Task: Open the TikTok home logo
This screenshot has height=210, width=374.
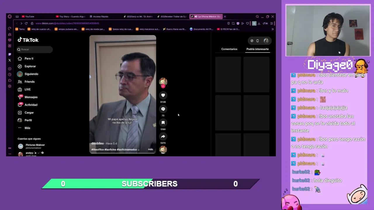Action: (x=28, y=40)
